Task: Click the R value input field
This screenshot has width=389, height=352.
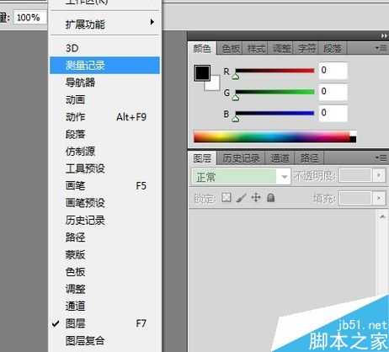Action: (x=333, y=71)
